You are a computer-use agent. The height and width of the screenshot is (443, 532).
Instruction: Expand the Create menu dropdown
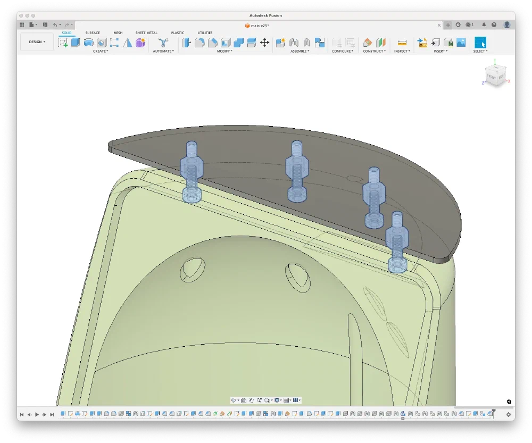click(101, 51)
